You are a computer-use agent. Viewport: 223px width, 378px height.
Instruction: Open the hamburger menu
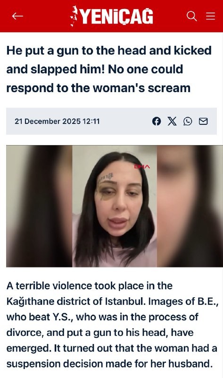pos(210,16)
